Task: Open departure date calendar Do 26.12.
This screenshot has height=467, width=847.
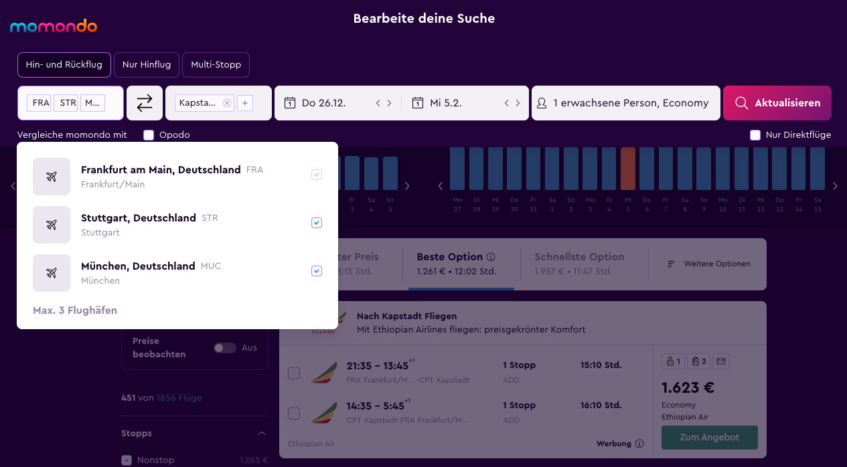Action: pos(325,103)
